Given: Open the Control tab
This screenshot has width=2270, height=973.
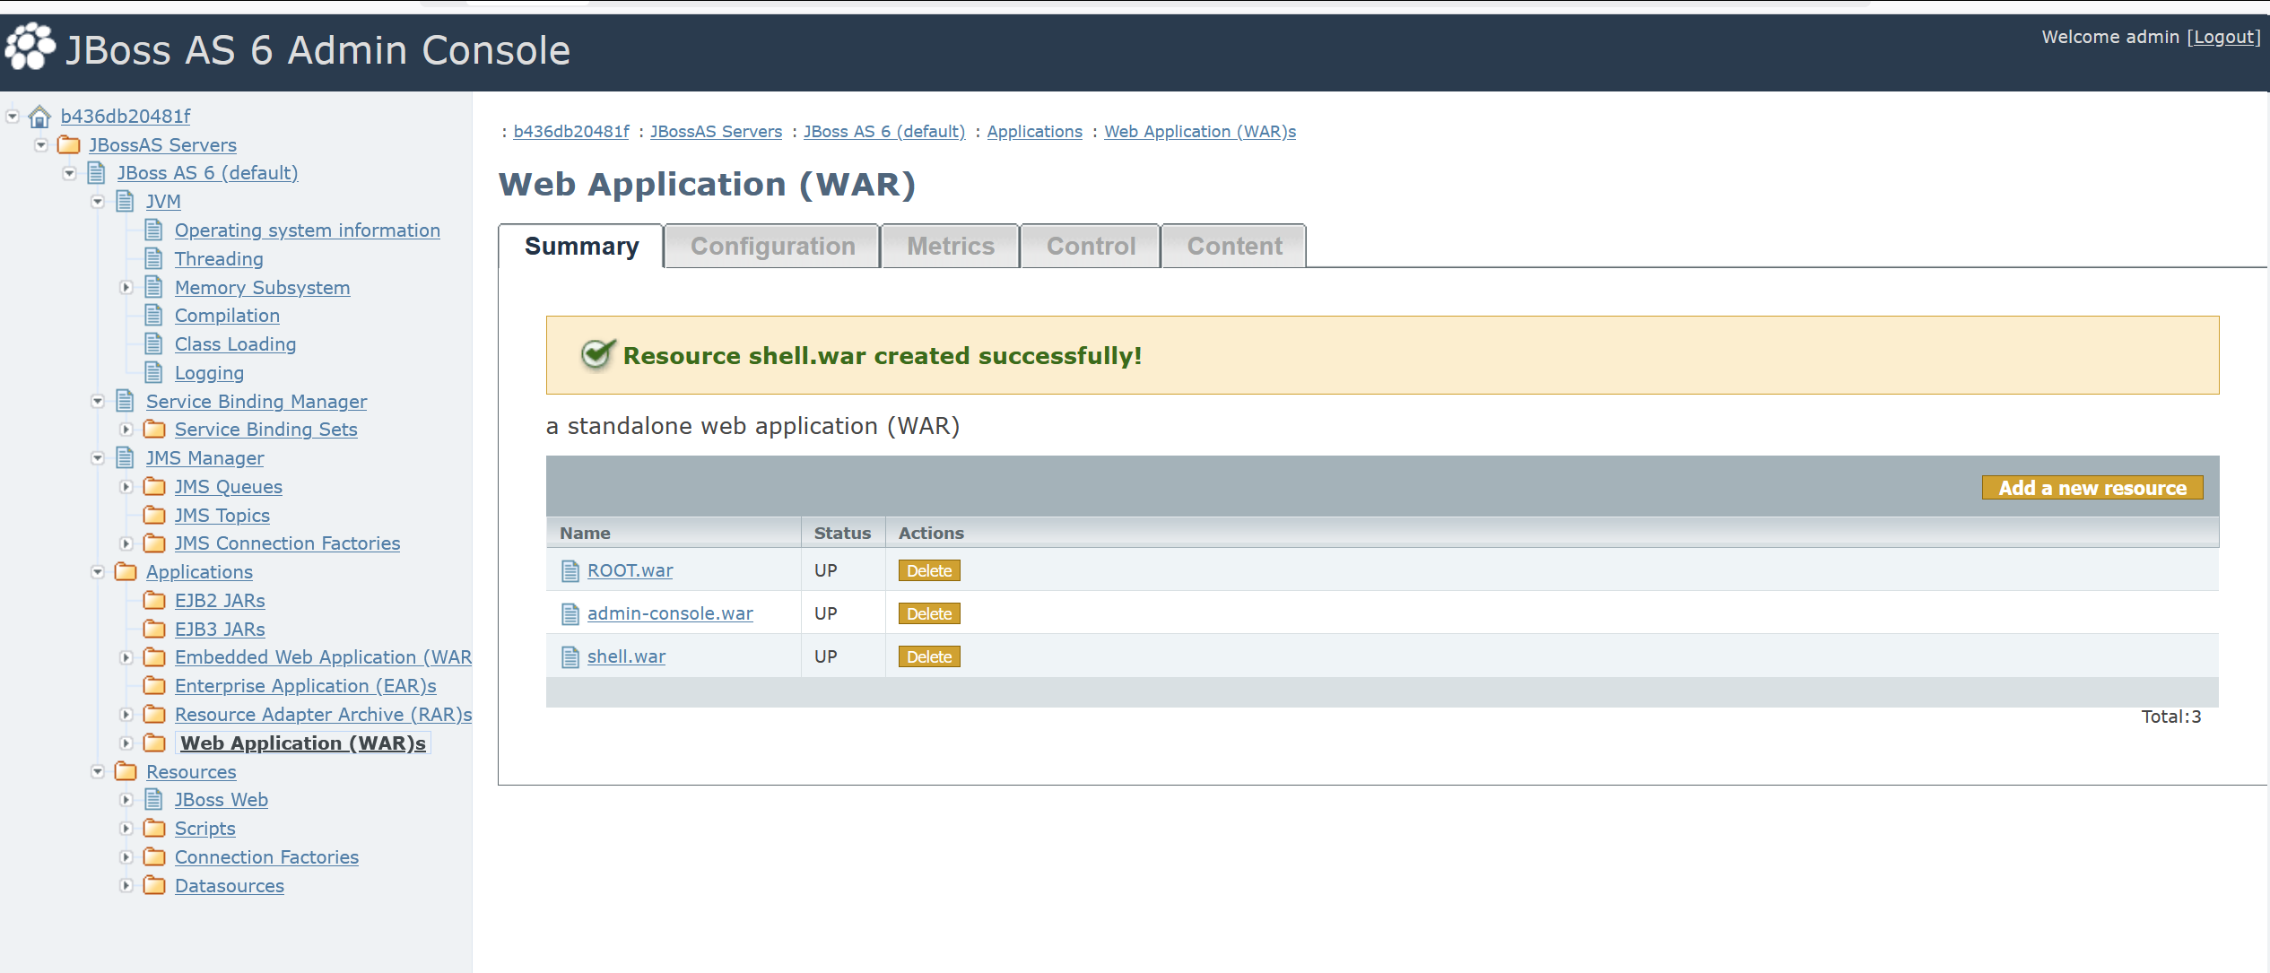Looking at the screenshot, I should (1091, 246).
